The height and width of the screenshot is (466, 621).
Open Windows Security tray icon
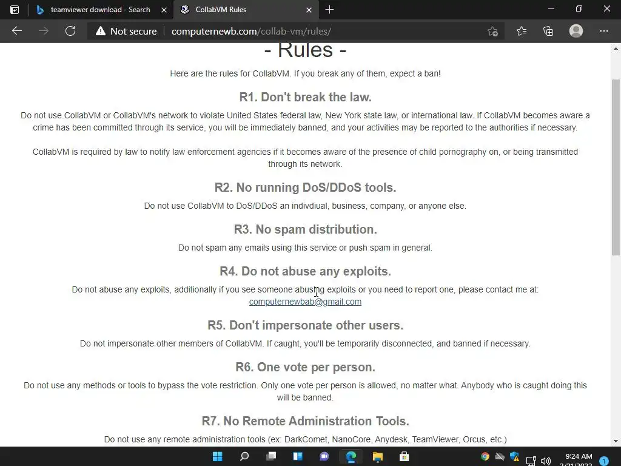coord(515,457)
